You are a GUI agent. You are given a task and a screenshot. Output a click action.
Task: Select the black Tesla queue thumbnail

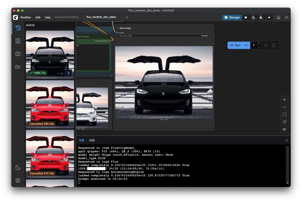click(50, 54)
